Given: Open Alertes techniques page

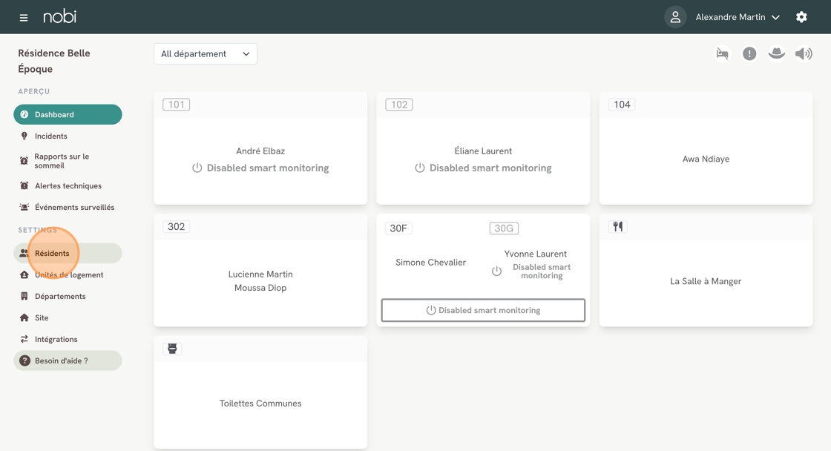Looking at the screenshot, I should 68,185.
